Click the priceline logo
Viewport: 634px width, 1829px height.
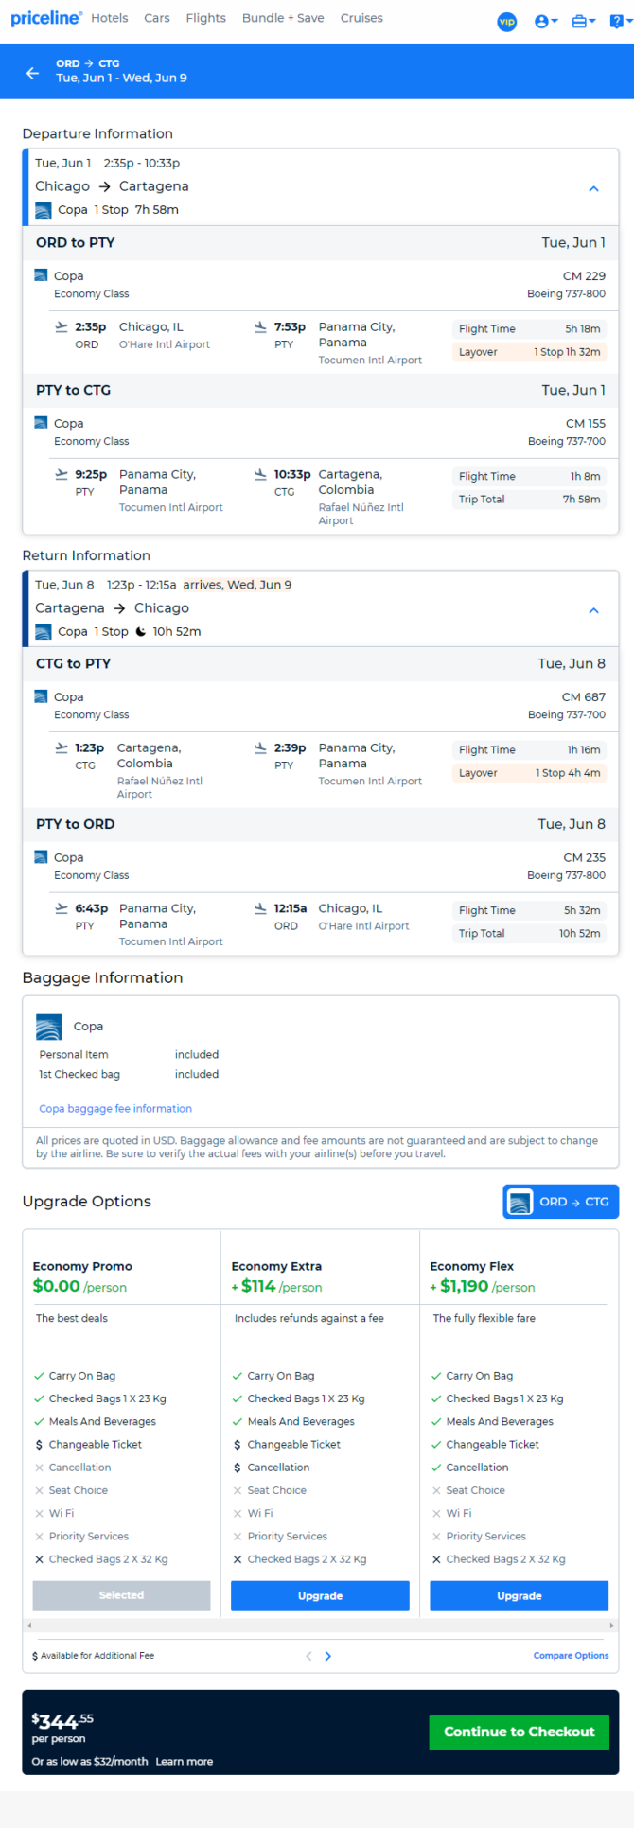tap(46, 18)
